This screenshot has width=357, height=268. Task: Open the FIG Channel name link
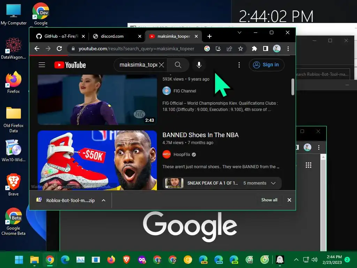(x=185, y=91)
